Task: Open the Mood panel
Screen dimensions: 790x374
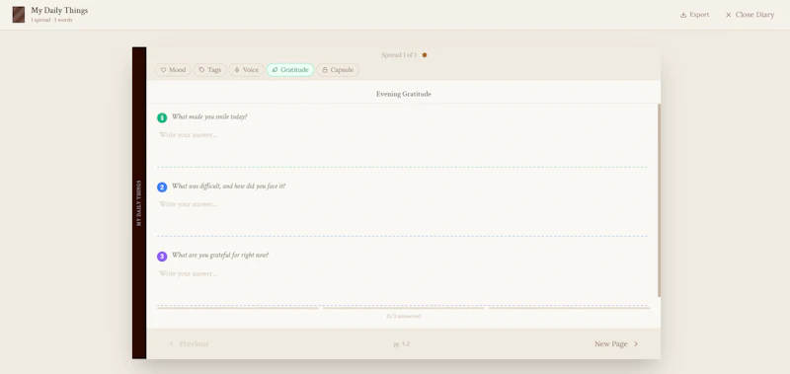Action: (173, 70)
